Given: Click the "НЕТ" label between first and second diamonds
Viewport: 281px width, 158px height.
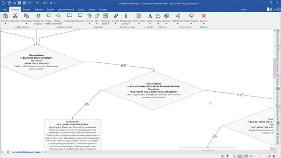Looking at the screenshot, I should (x=124, y=65).
